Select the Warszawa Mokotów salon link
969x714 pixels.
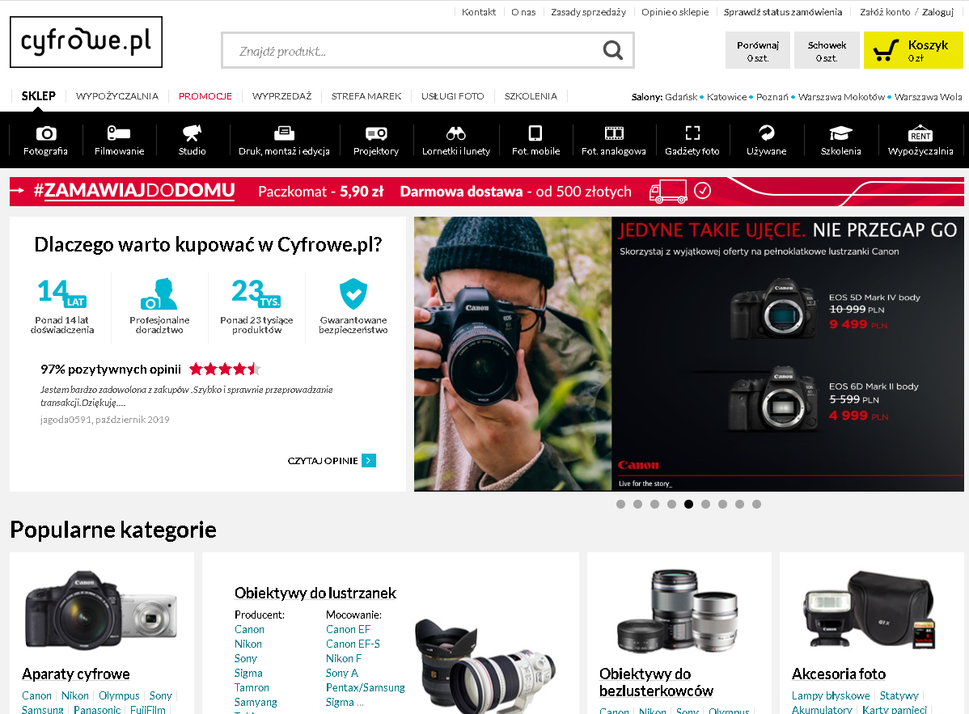[841, 97]
